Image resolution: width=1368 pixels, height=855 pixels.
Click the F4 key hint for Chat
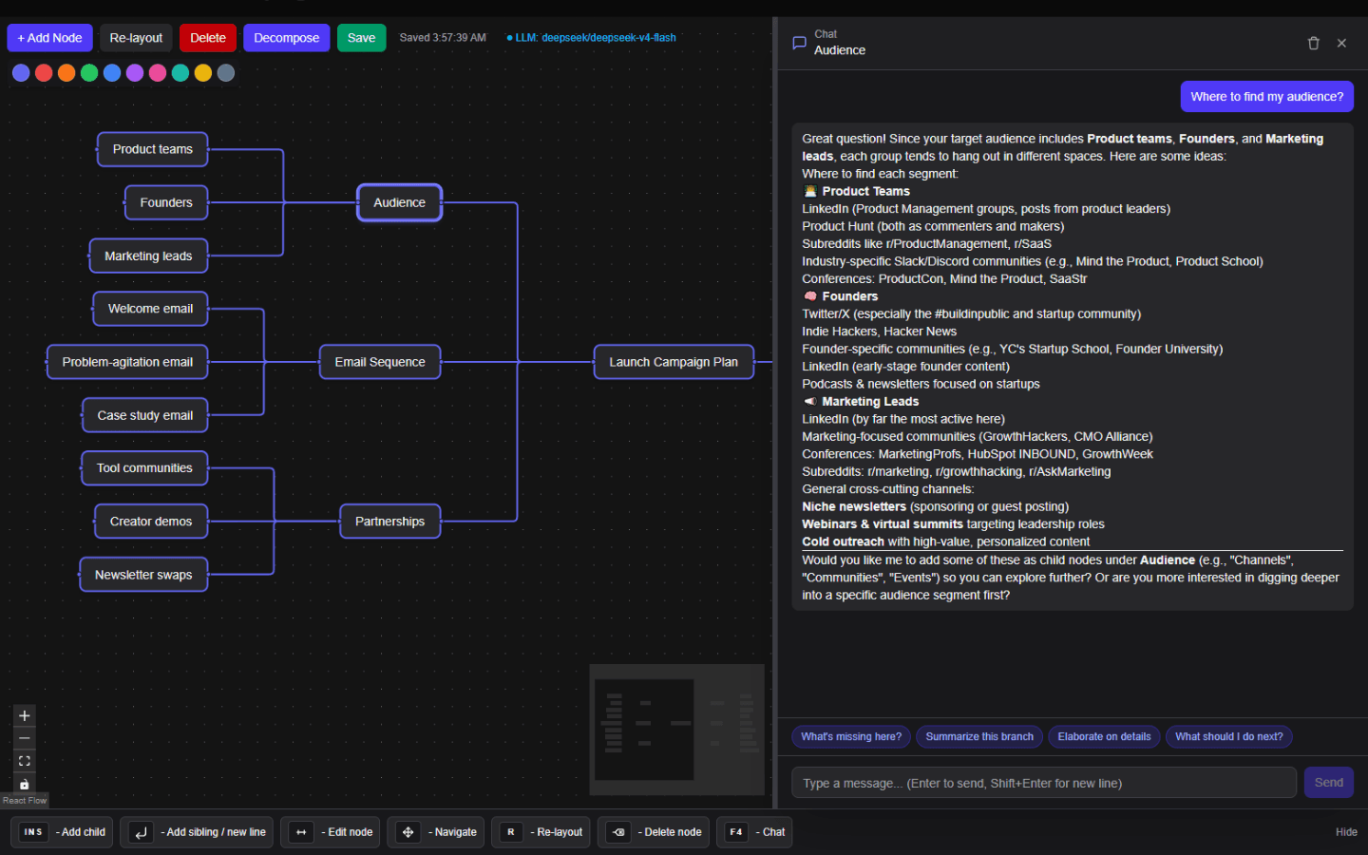tap(736, 832)
